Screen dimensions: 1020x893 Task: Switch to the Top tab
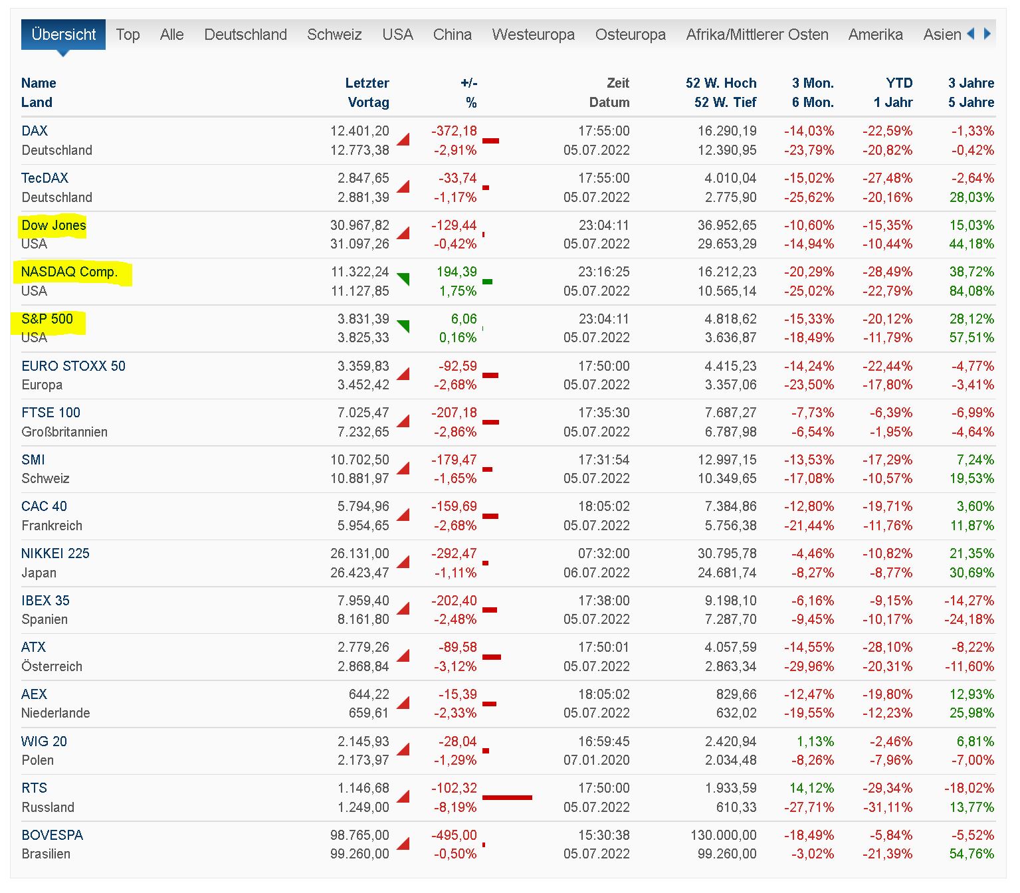(x=128, y=35)
